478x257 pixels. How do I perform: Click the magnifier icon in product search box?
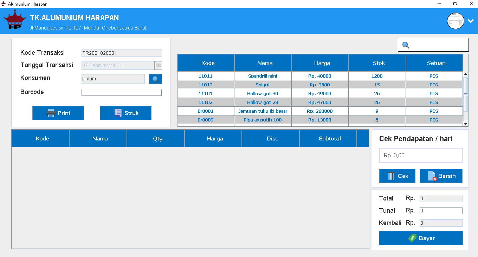406,45
